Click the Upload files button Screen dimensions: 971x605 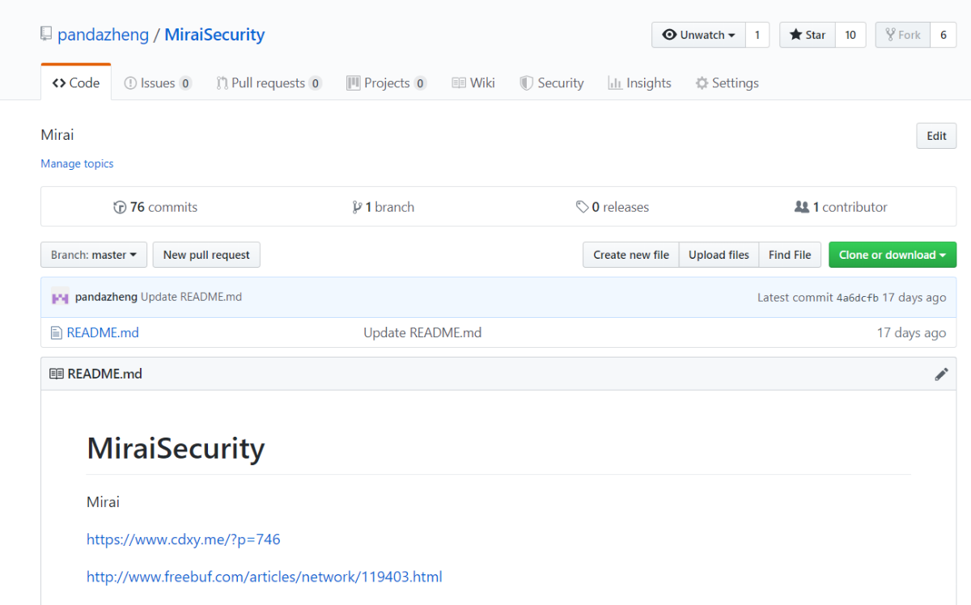(x=719, y=255)
